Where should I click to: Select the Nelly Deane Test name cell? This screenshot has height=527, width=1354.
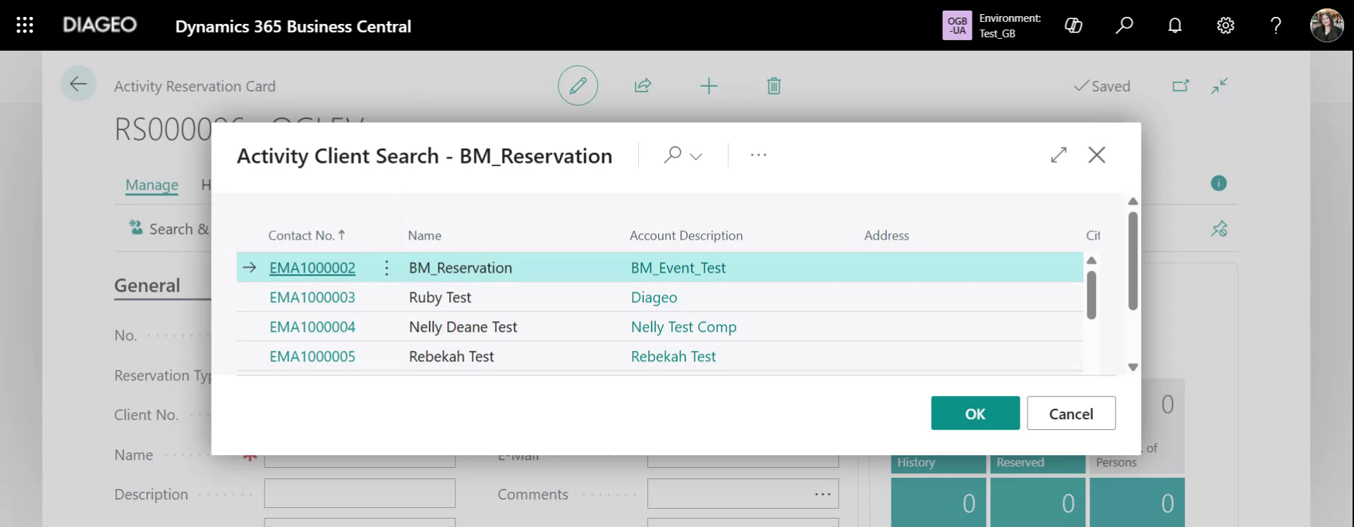click(463, 327)
